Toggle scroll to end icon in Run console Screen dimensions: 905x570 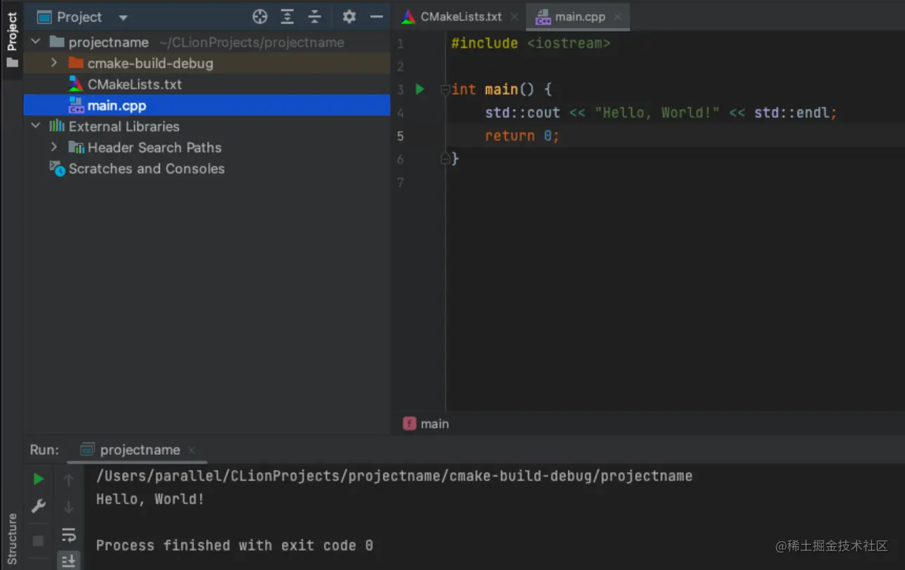pos(69,560)
